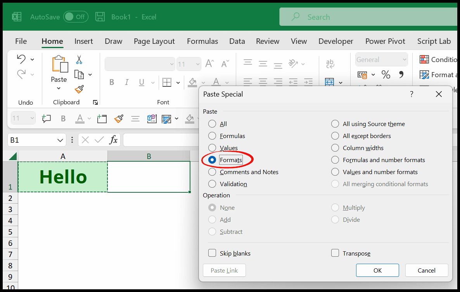Click the Undo arrow
This screenshot has height=292, width=460.
click(22, 59)
